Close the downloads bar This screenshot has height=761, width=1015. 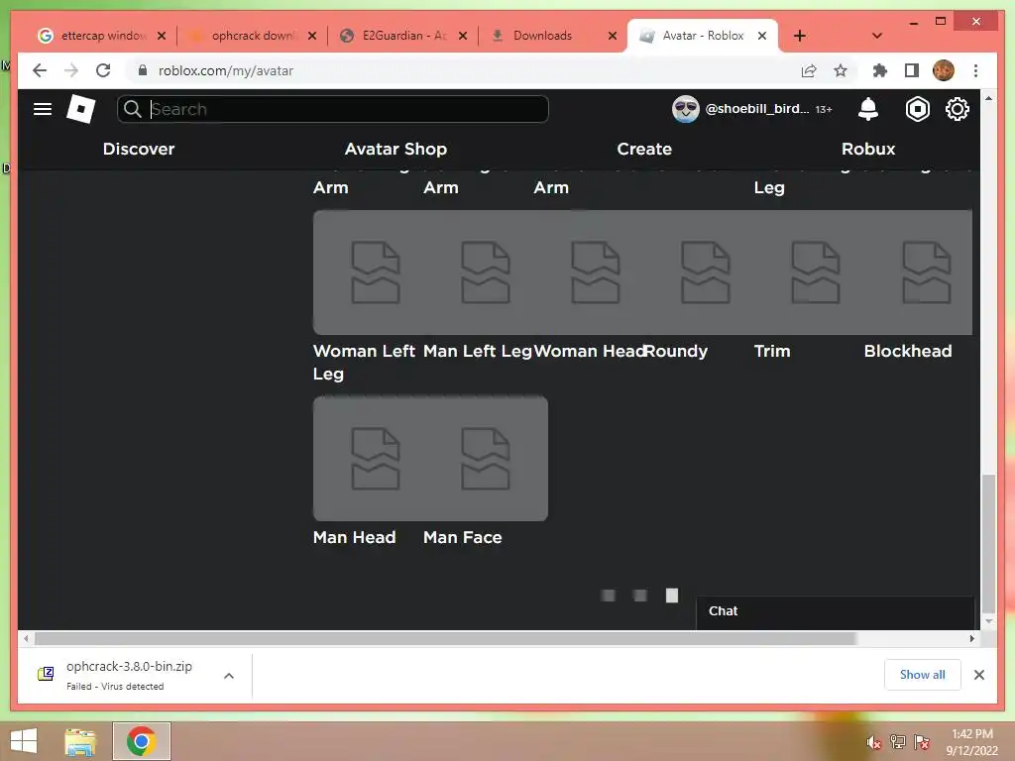pyautogui.click(x=978, y=675)
